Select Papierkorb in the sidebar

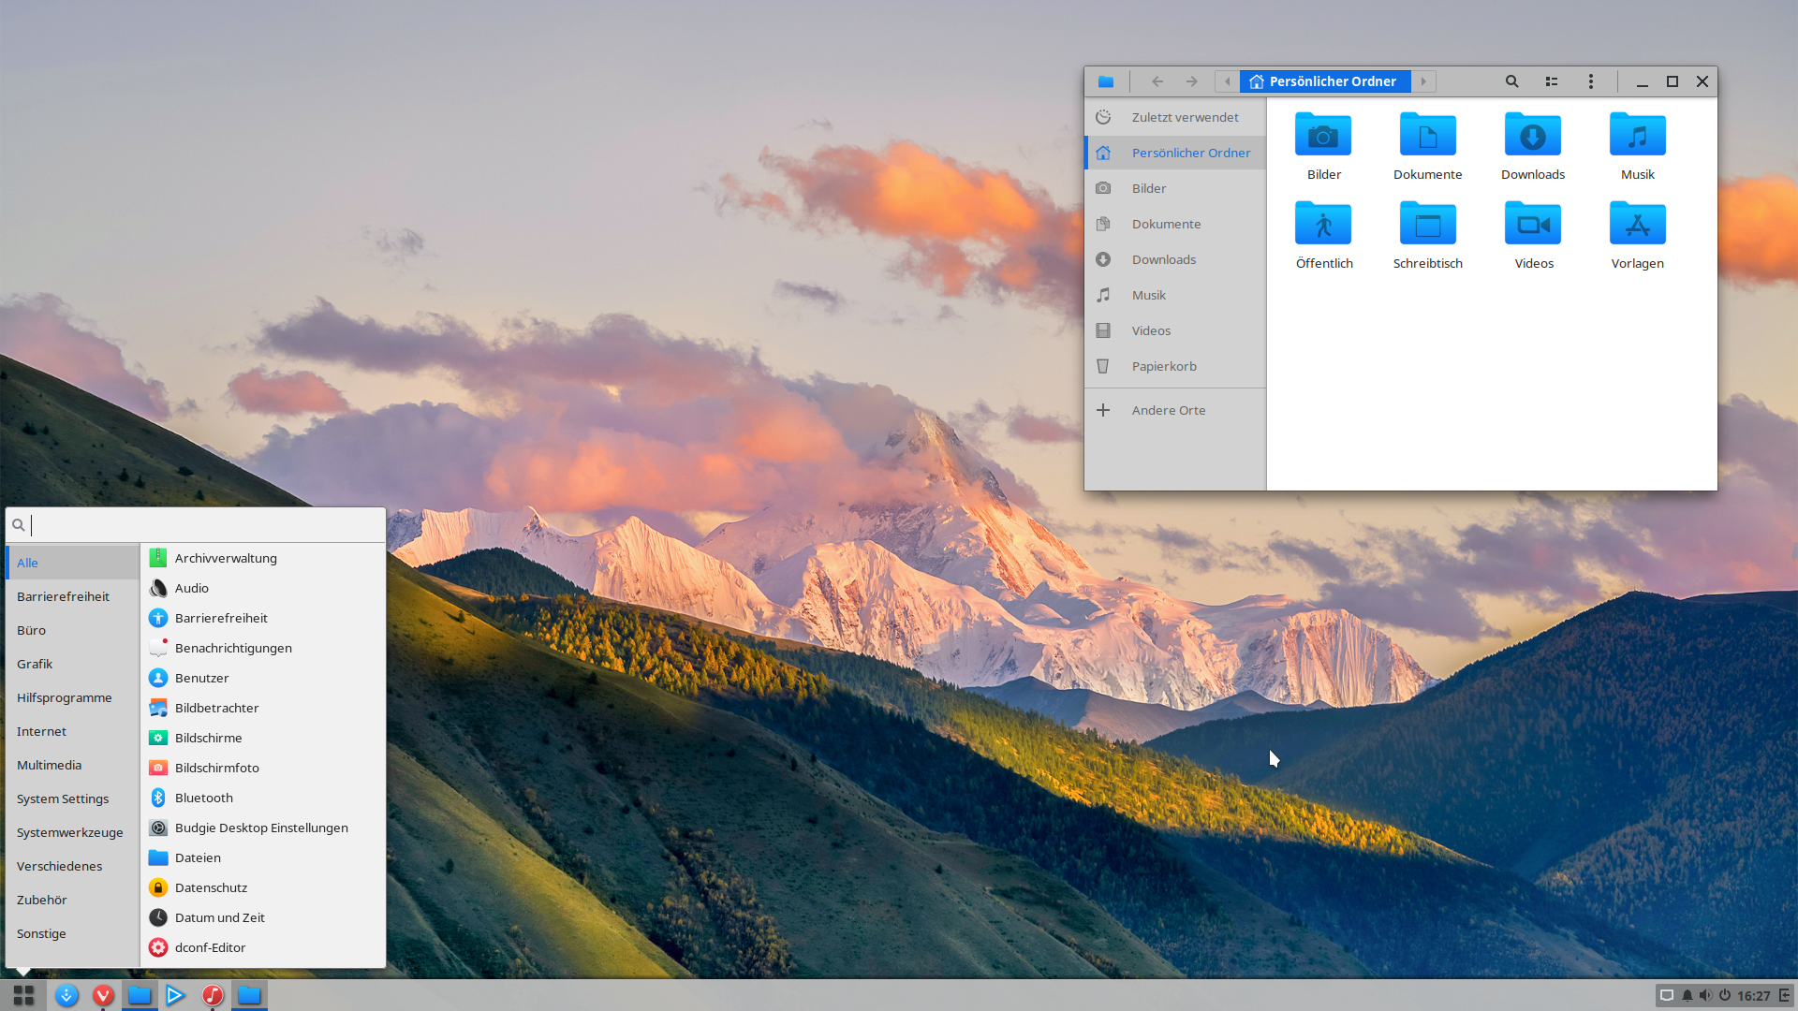[1164, 366]
